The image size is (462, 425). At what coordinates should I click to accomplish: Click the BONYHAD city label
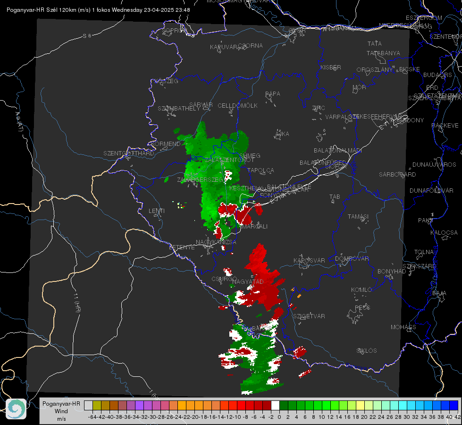[392, 272]
